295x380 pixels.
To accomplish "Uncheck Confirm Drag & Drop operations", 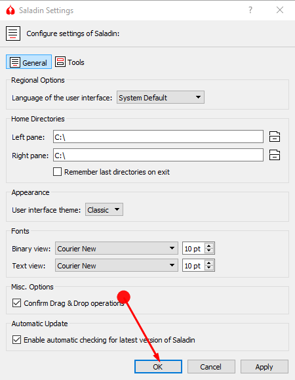I will [x=16, y=303].
